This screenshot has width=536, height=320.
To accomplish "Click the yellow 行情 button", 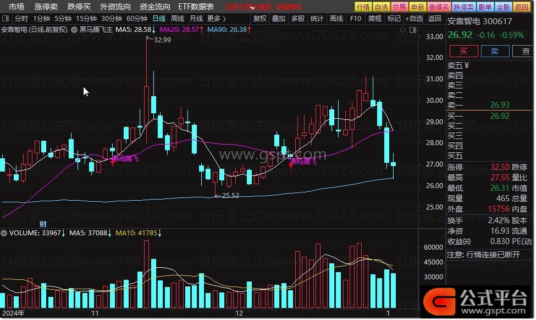I will tap(363, 7).
